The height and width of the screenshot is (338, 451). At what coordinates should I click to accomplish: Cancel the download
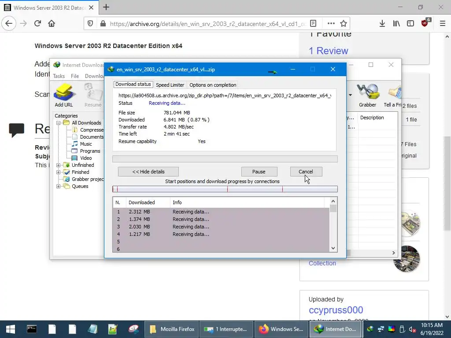click(x=306, y=172)
